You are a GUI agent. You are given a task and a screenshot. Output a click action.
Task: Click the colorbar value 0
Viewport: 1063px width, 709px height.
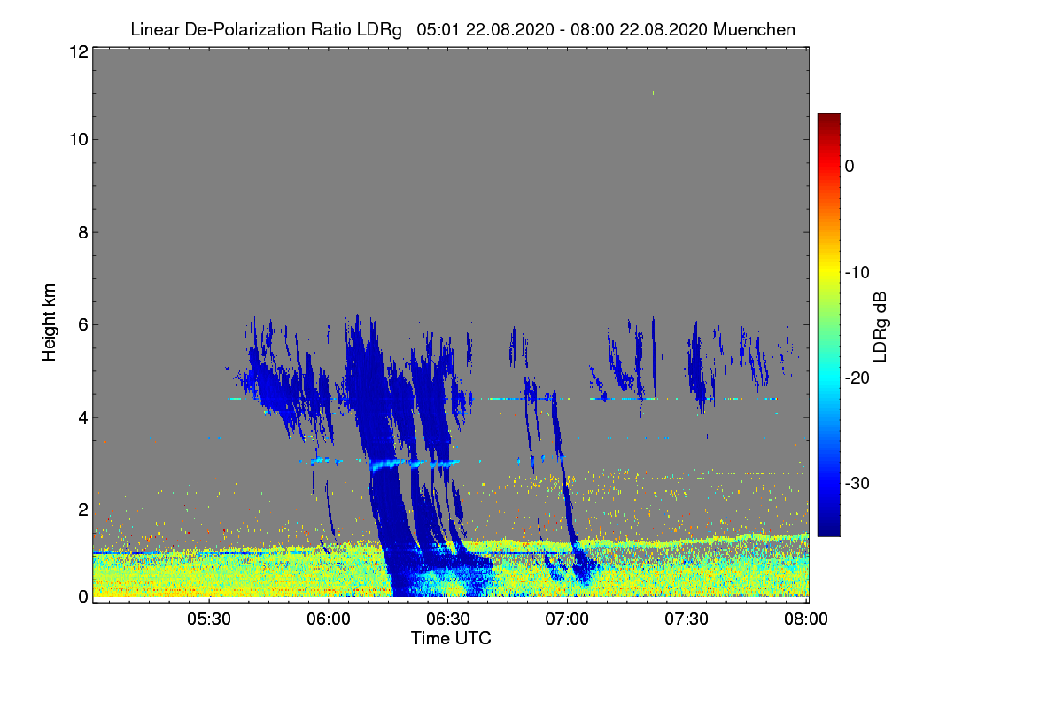point(850,166)
